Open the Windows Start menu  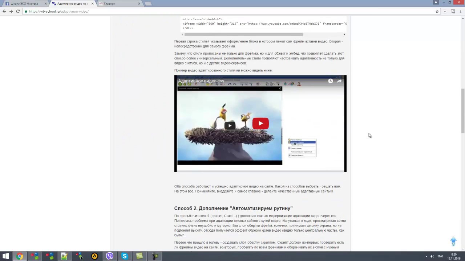[6, 256]
